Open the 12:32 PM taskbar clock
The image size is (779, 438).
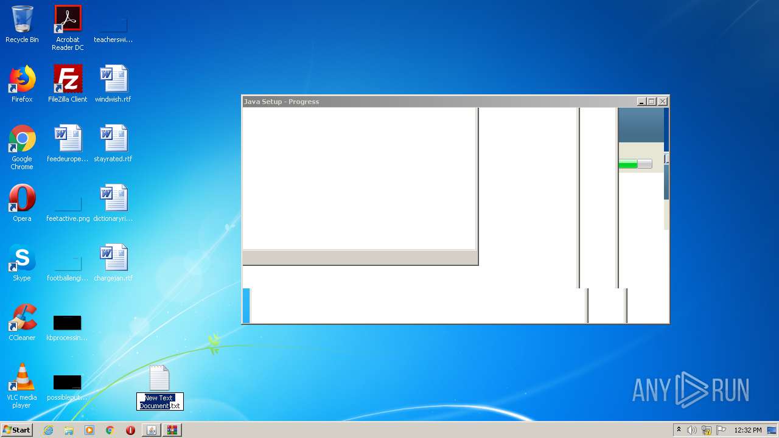click(747, 430)
